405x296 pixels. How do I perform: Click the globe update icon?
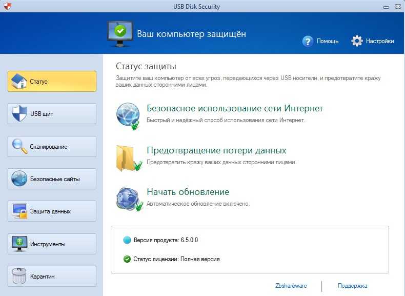[129, 200]
